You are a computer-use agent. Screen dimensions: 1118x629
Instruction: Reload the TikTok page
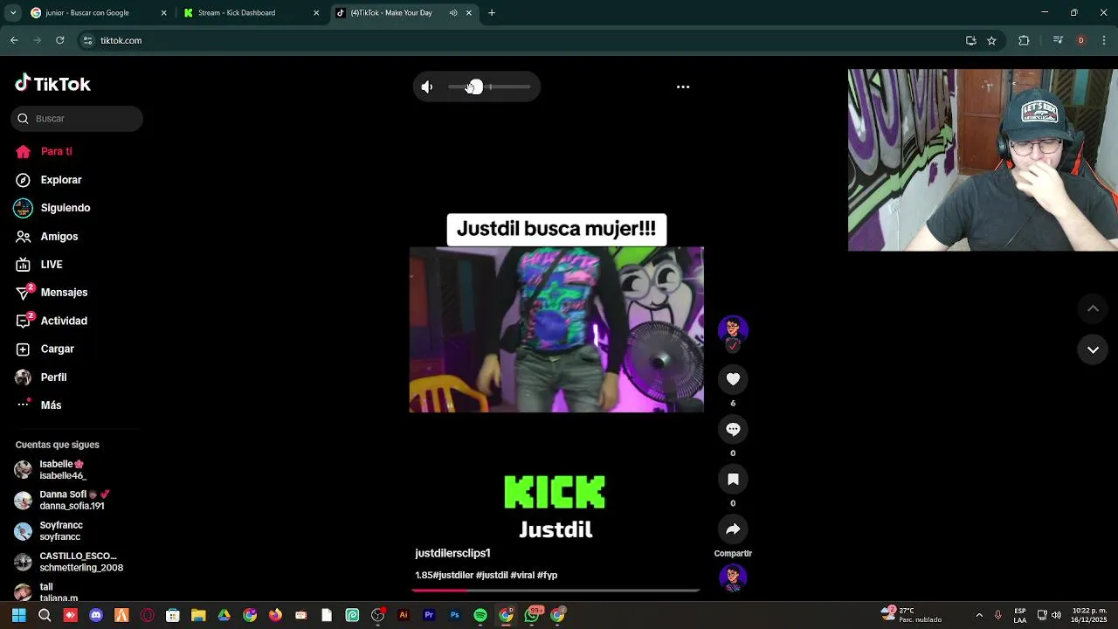[x=59, y=40]
